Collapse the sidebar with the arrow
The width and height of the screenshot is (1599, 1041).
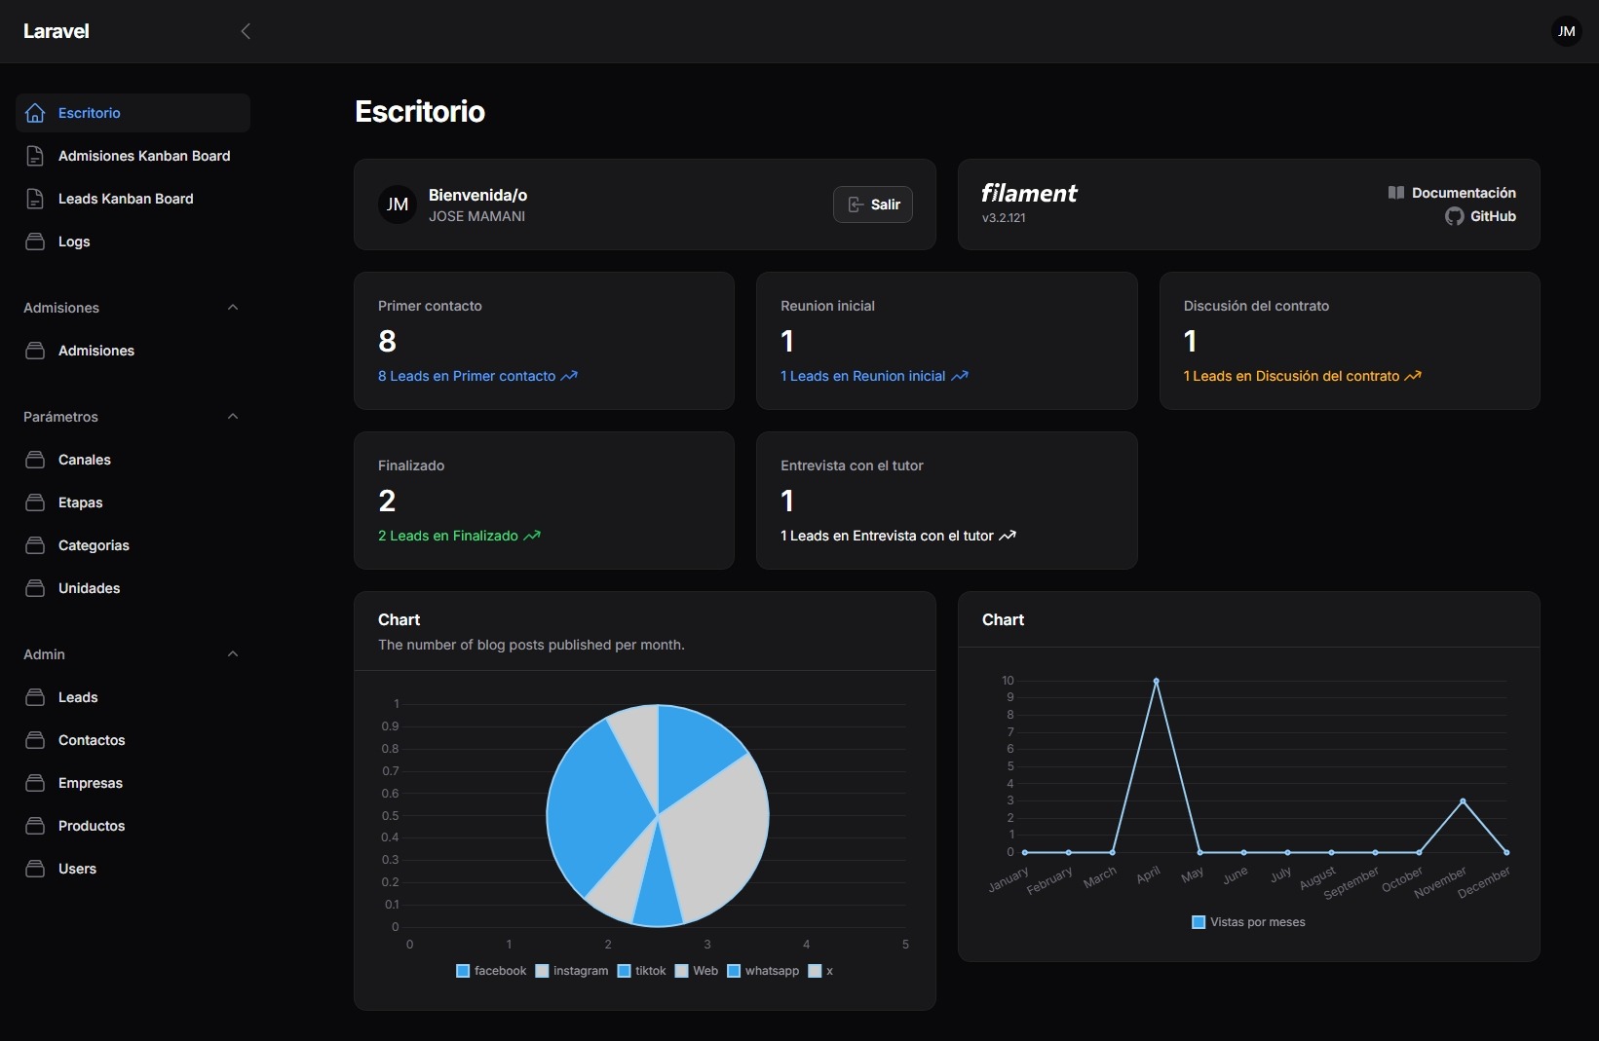(x=246, y=31)
